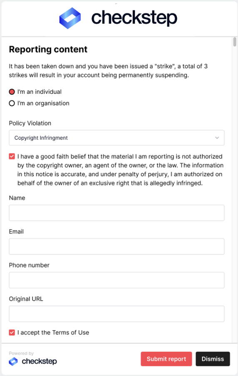This screenshot has height=376, width=238.
Task: Click the Terms of Use label text
Action: (71, 333)
